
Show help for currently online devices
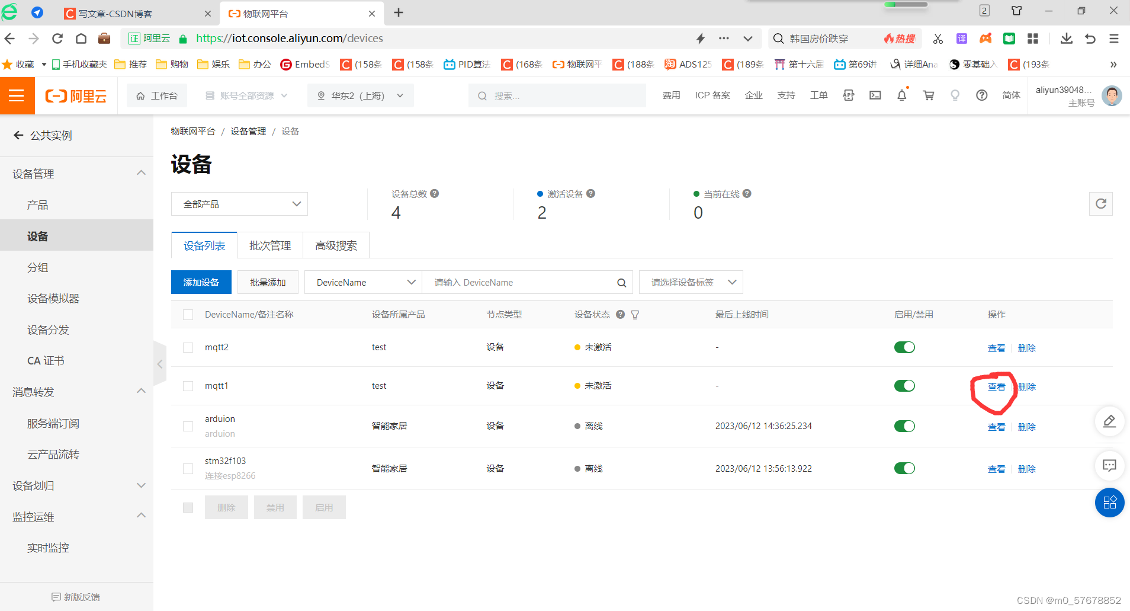pyautogui.click(x=747, y=194)
